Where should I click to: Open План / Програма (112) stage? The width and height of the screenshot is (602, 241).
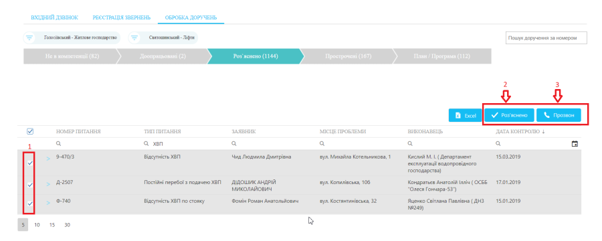(441, 56)
